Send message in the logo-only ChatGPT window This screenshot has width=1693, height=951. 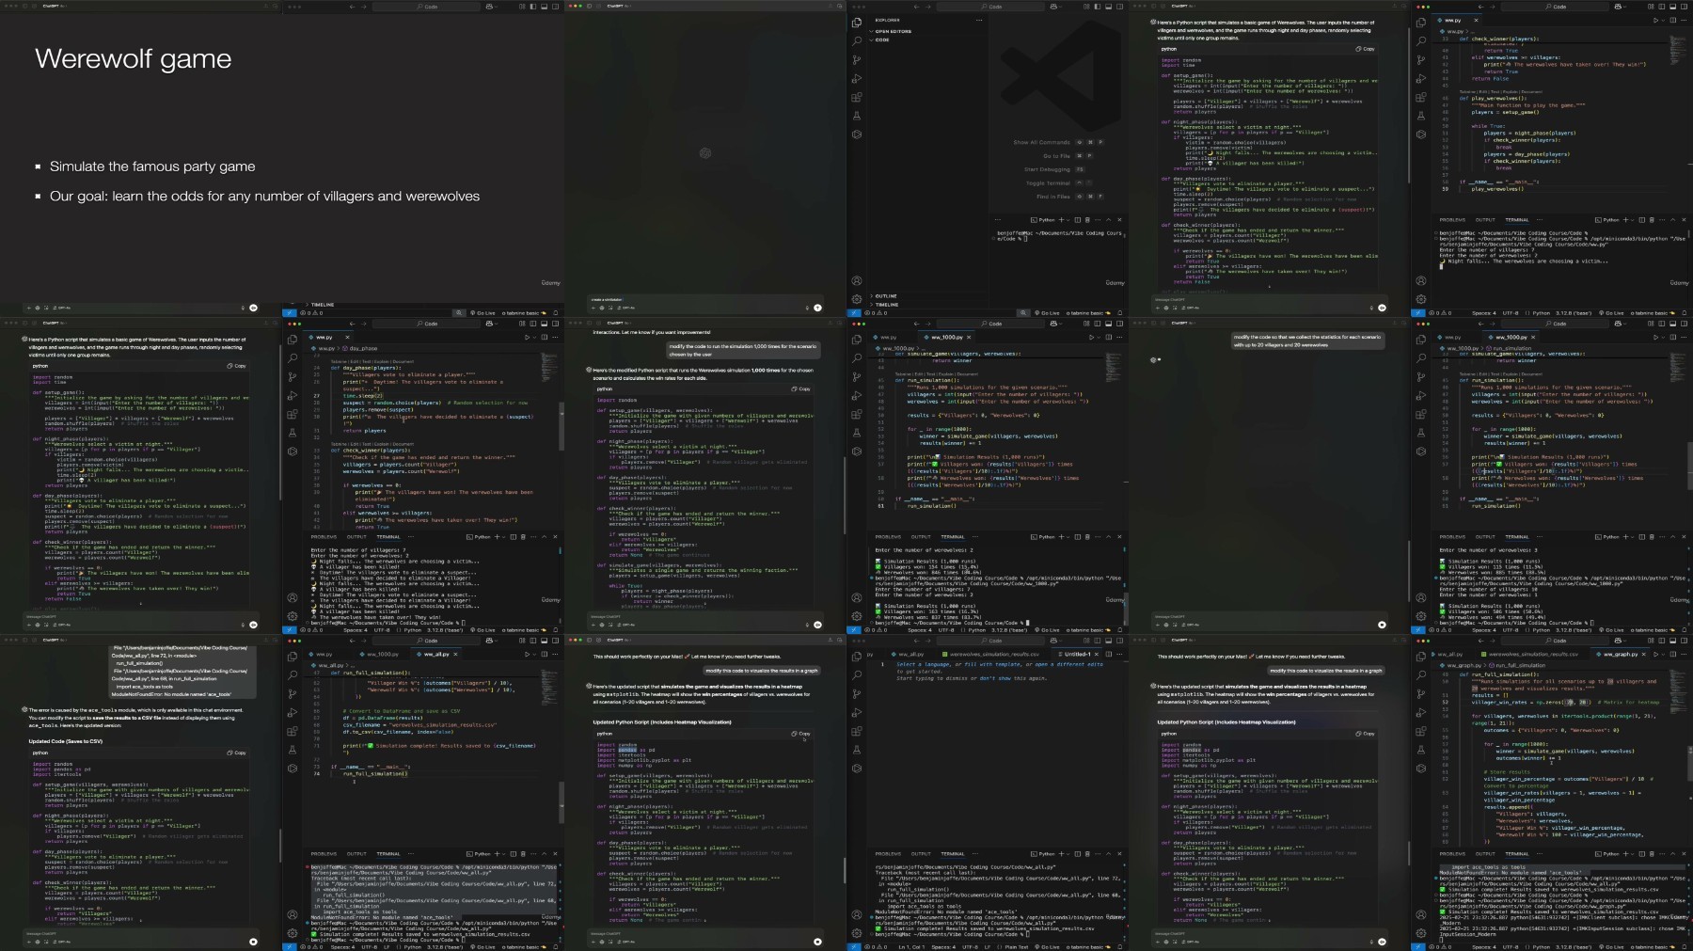pyautogui.click(x=817, y=308)
